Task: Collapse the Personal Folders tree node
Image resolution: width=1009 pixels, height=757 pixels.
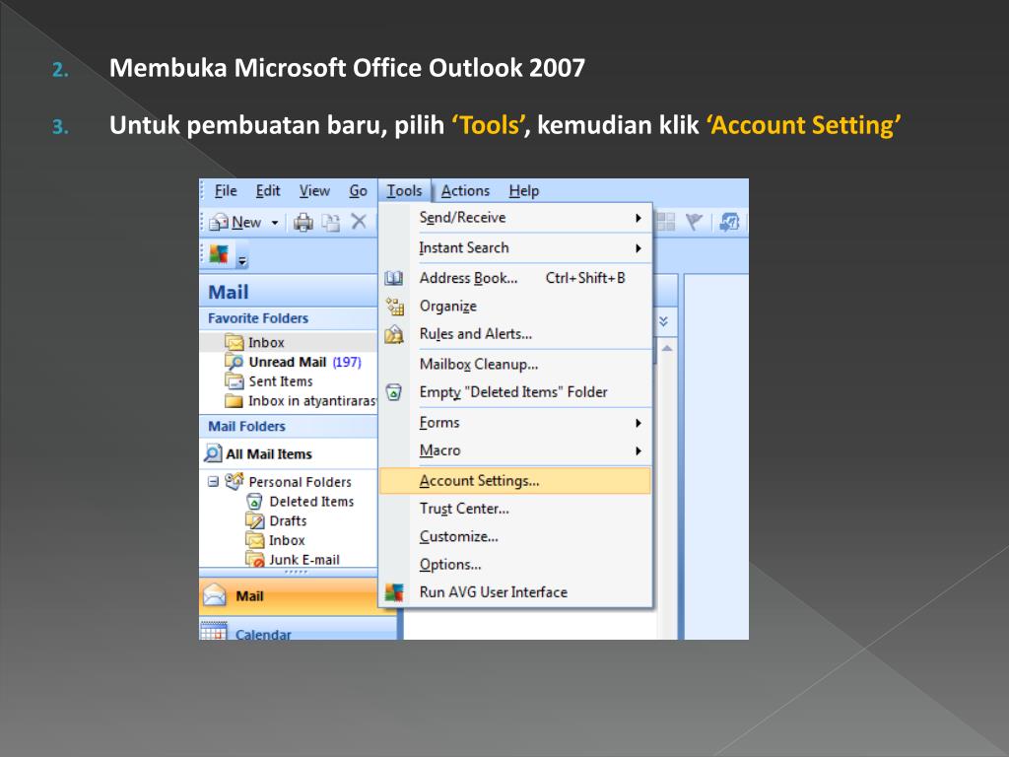Action: (213, 481)
